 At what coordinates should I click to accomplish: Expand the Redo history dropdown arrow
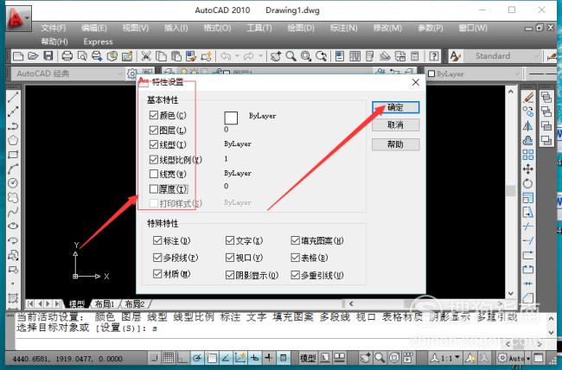pos(260,56)
